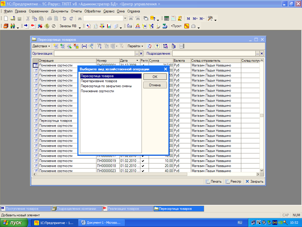The image size is (302, 227).
Task: Click the binoculars Find icon left of search box
Action: tap(80, 19)
